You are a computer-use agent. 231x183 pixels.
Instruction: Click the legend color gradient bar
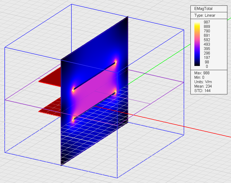tap(197, 44)
